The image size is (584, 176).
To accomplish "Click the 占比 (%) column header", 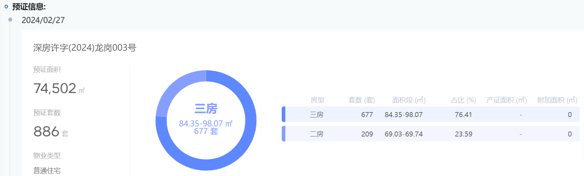I will (x=464, y=100).
